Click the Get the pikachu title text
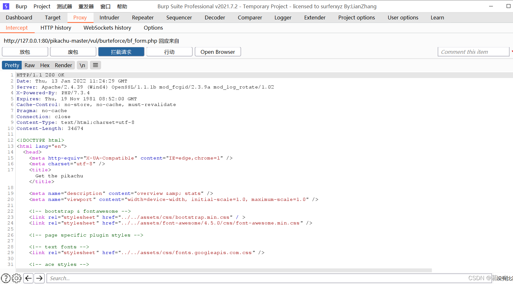The height and width of the screenshot is (284, 513). (x=59, y=176)
